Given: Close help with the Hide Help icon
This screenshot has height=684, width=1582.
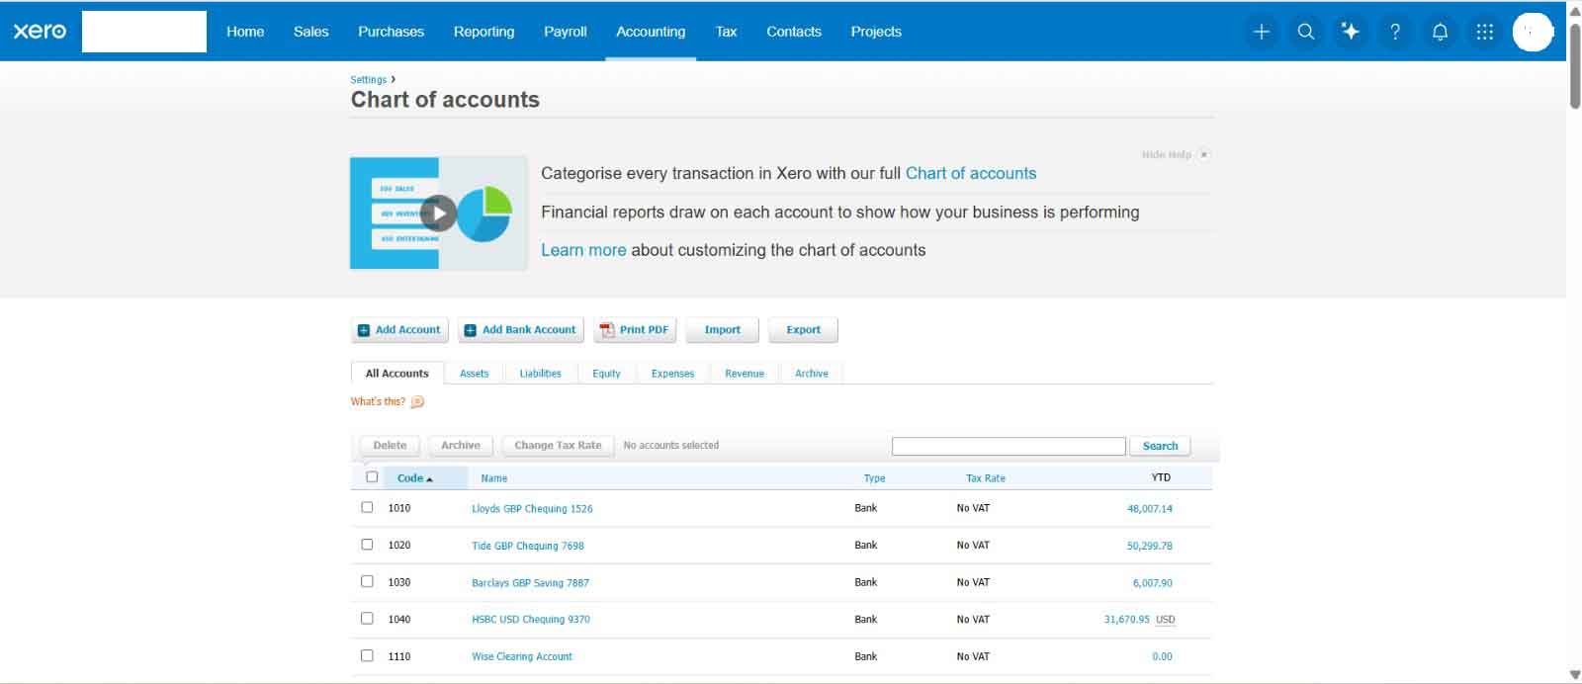Looking at the screenshot, I should coord(1203,154).
